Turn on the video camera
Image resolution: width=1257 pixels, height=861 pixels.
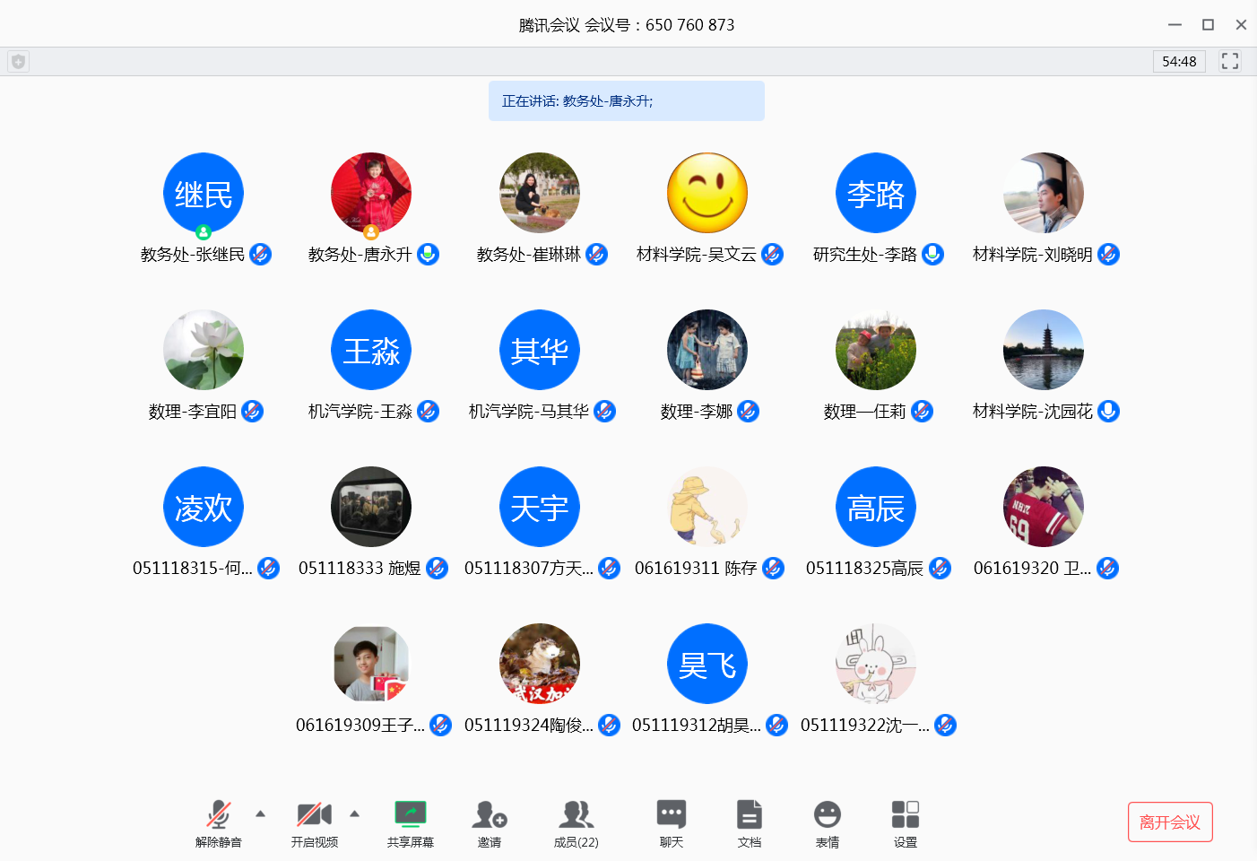click(314, 815)
